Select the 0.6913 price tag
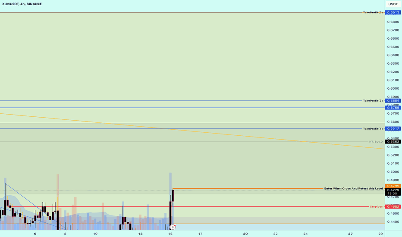The image size is (402, 237). point(393,12)
